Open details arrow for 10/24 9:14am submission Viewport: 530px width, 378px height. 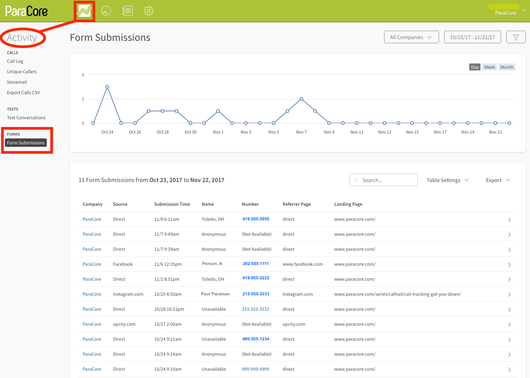(x=509, y=355)
